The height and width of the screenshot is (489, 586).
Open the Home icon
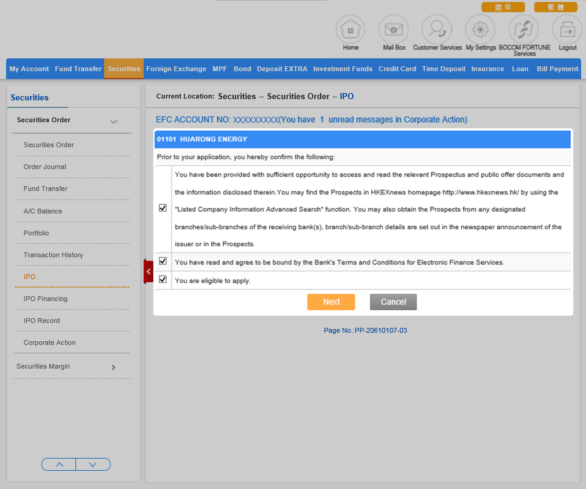[351, 29]
